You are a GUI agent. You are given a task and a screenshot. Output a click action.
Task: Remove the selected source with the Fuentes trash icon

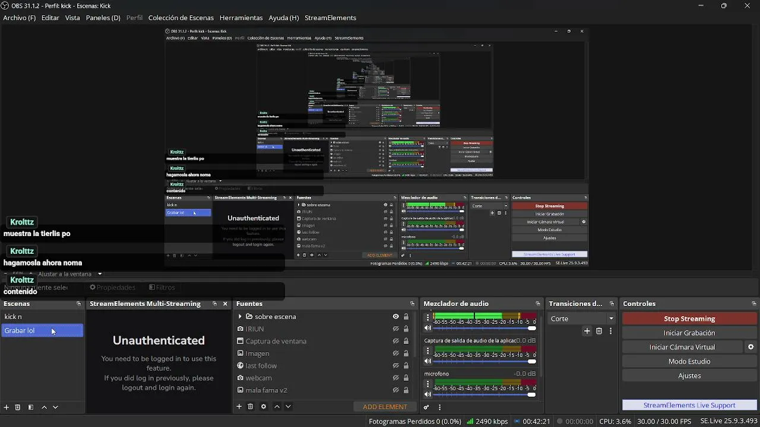[x=251, y=407]
